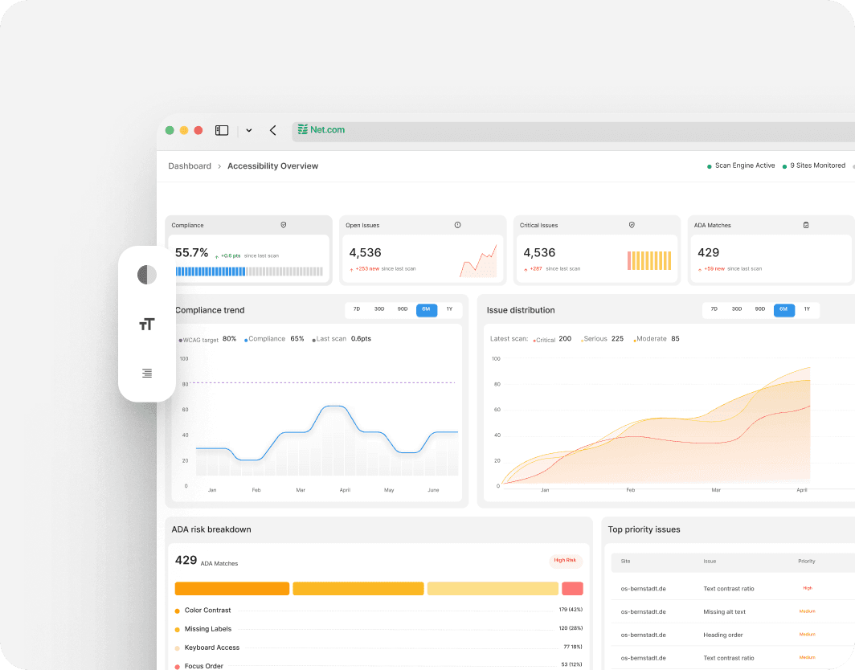
Task: Click the 4,536 Open Issues value
Action: pos(366,253)
